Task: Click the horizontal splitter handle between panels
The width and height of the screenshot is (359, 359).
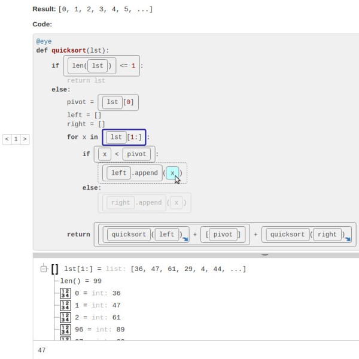Action: click(x=264, y=255)
